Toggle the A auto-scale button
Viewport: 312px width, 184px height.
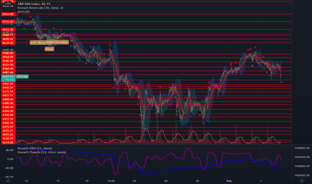(x=302, y=181)
